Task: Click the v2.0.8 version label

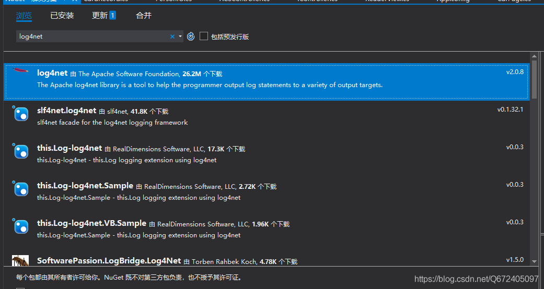Action: tap(515, 72)
